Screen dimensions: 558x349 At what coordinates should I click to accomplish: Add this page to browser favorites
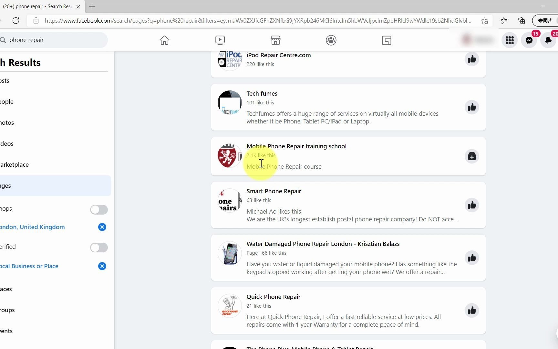[484, 21]
